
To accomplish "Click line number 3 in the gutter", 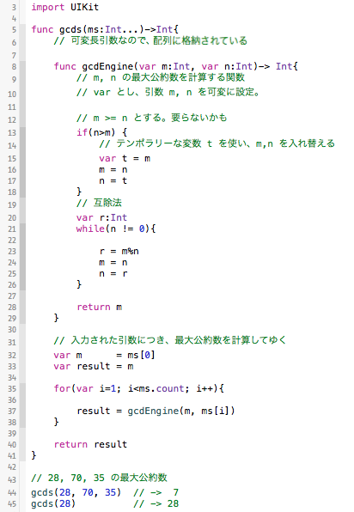I will pyautogui.click(x=14, y=8).
